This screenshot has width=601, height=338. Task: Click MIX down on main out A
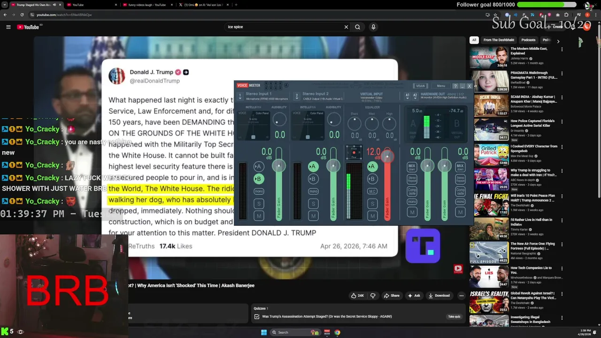[412, 167]
